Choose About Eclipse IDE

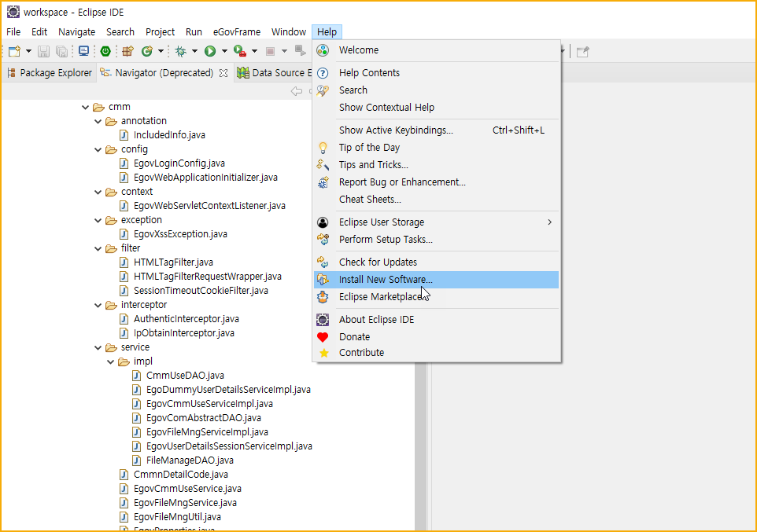[437, 320]
